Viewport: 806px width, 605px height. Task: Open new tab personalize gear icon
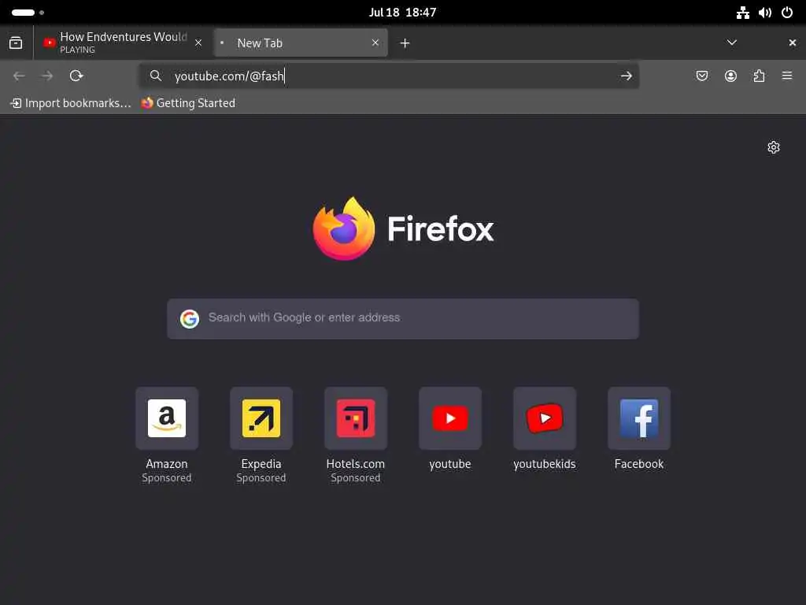pos(773,147)
